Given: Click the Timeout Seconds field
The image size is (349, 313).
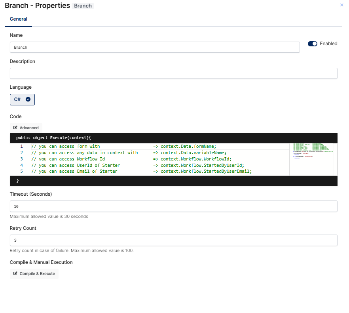Looking at the screenshot, I should (x=174, y=206).
